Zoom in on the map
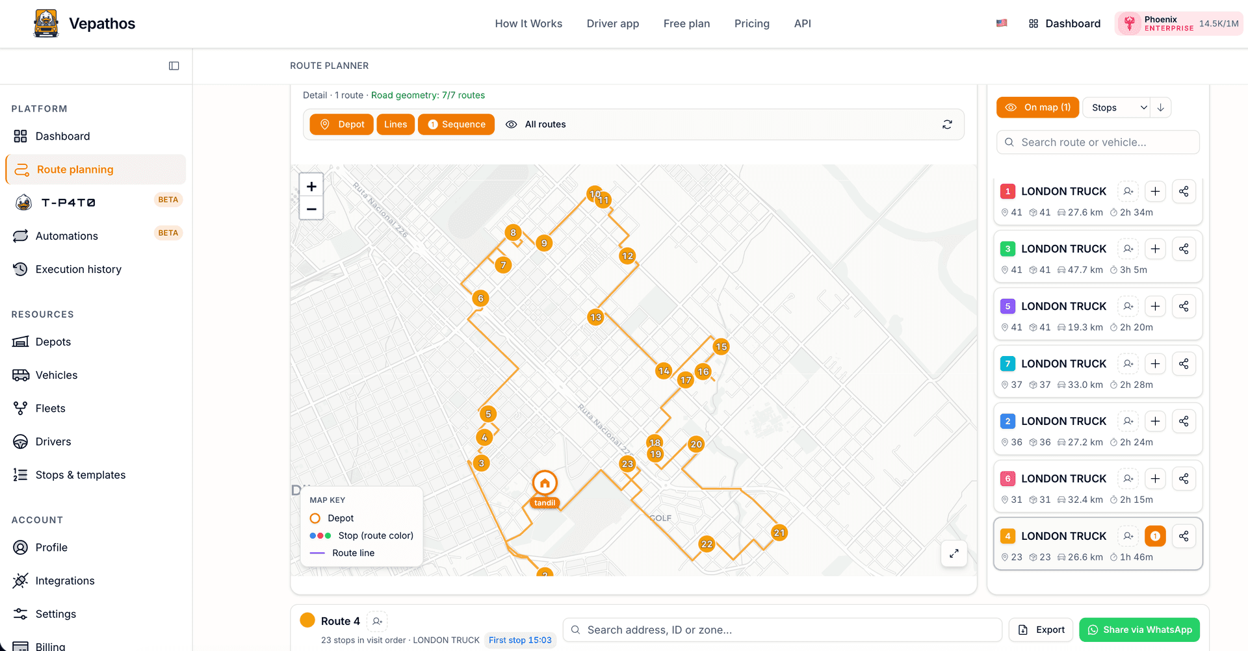 (311, 186)
